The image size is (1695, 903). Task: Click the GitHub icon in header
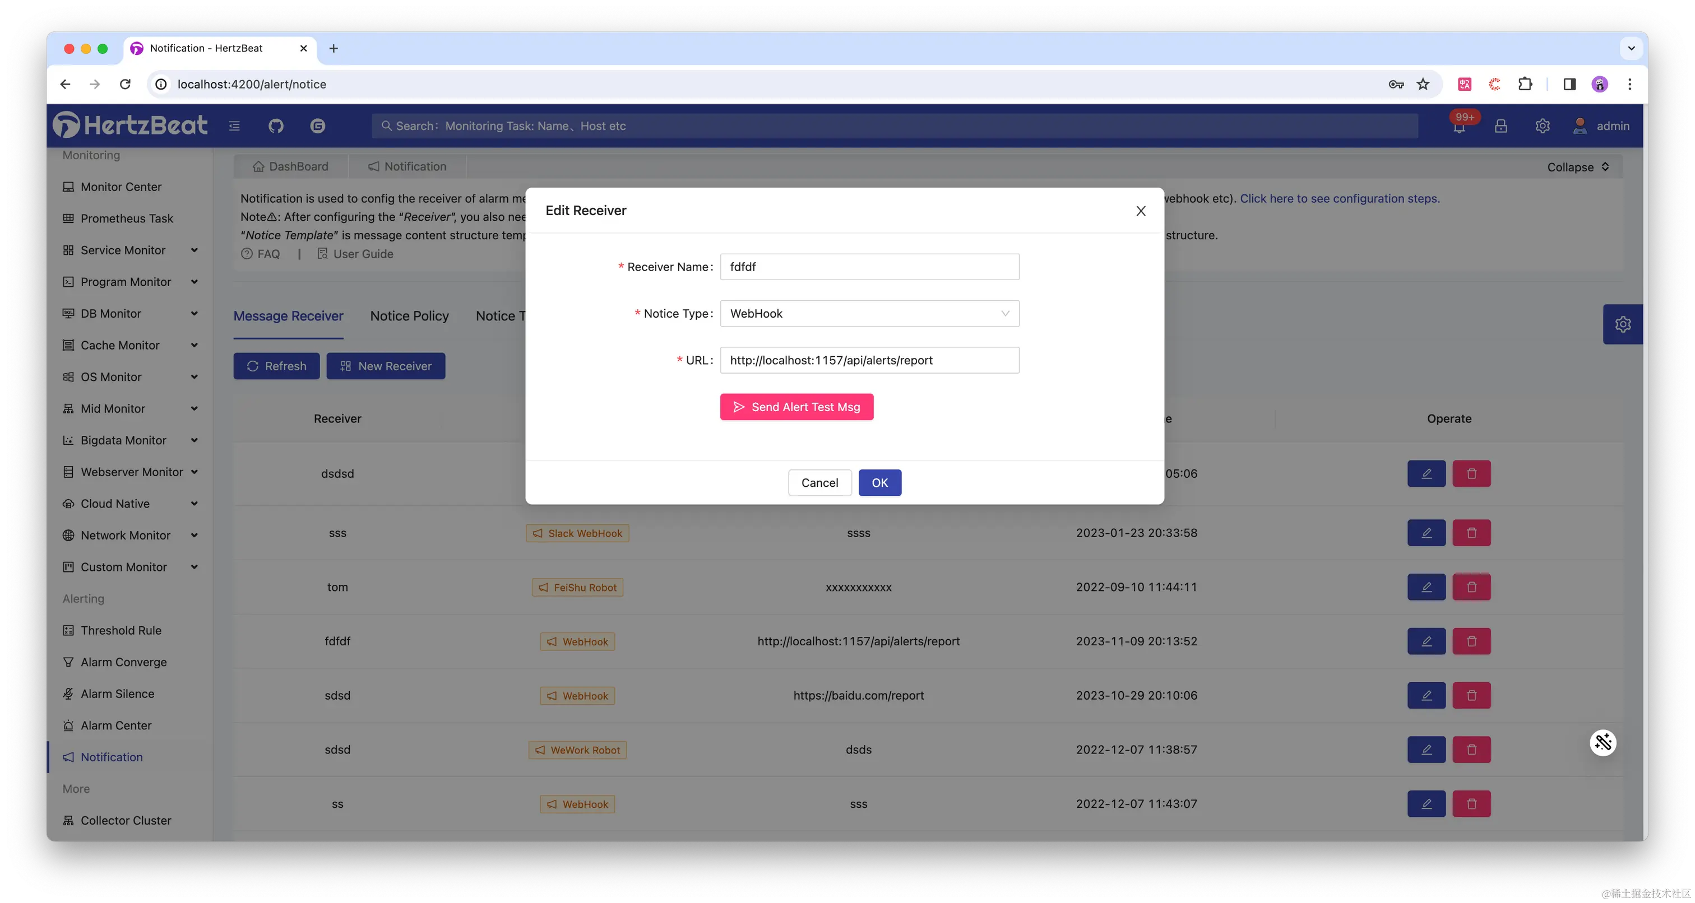click(x=276, y=125)
